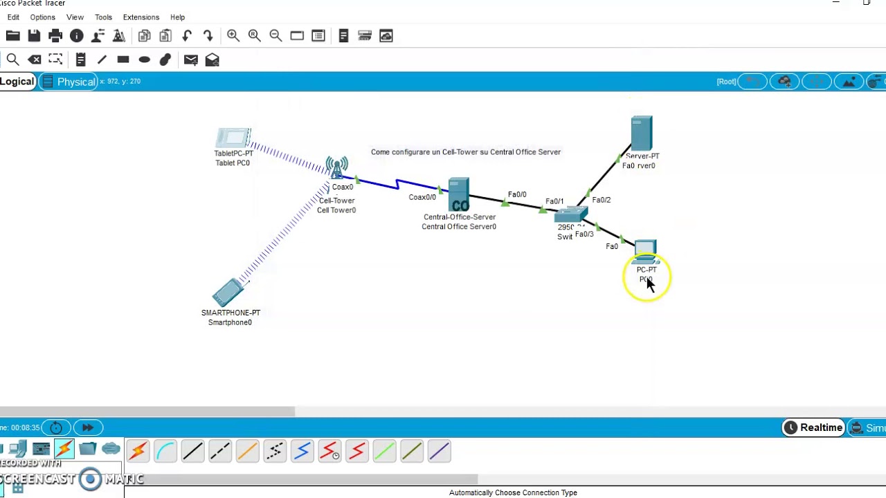
Task: Undo the last action with the arrow icon
Action: click(x=187, y=36)
